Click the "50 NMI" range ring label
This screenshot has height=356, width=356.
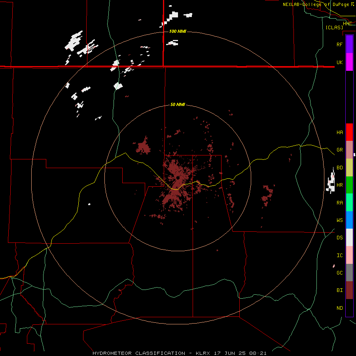point(178,104)
